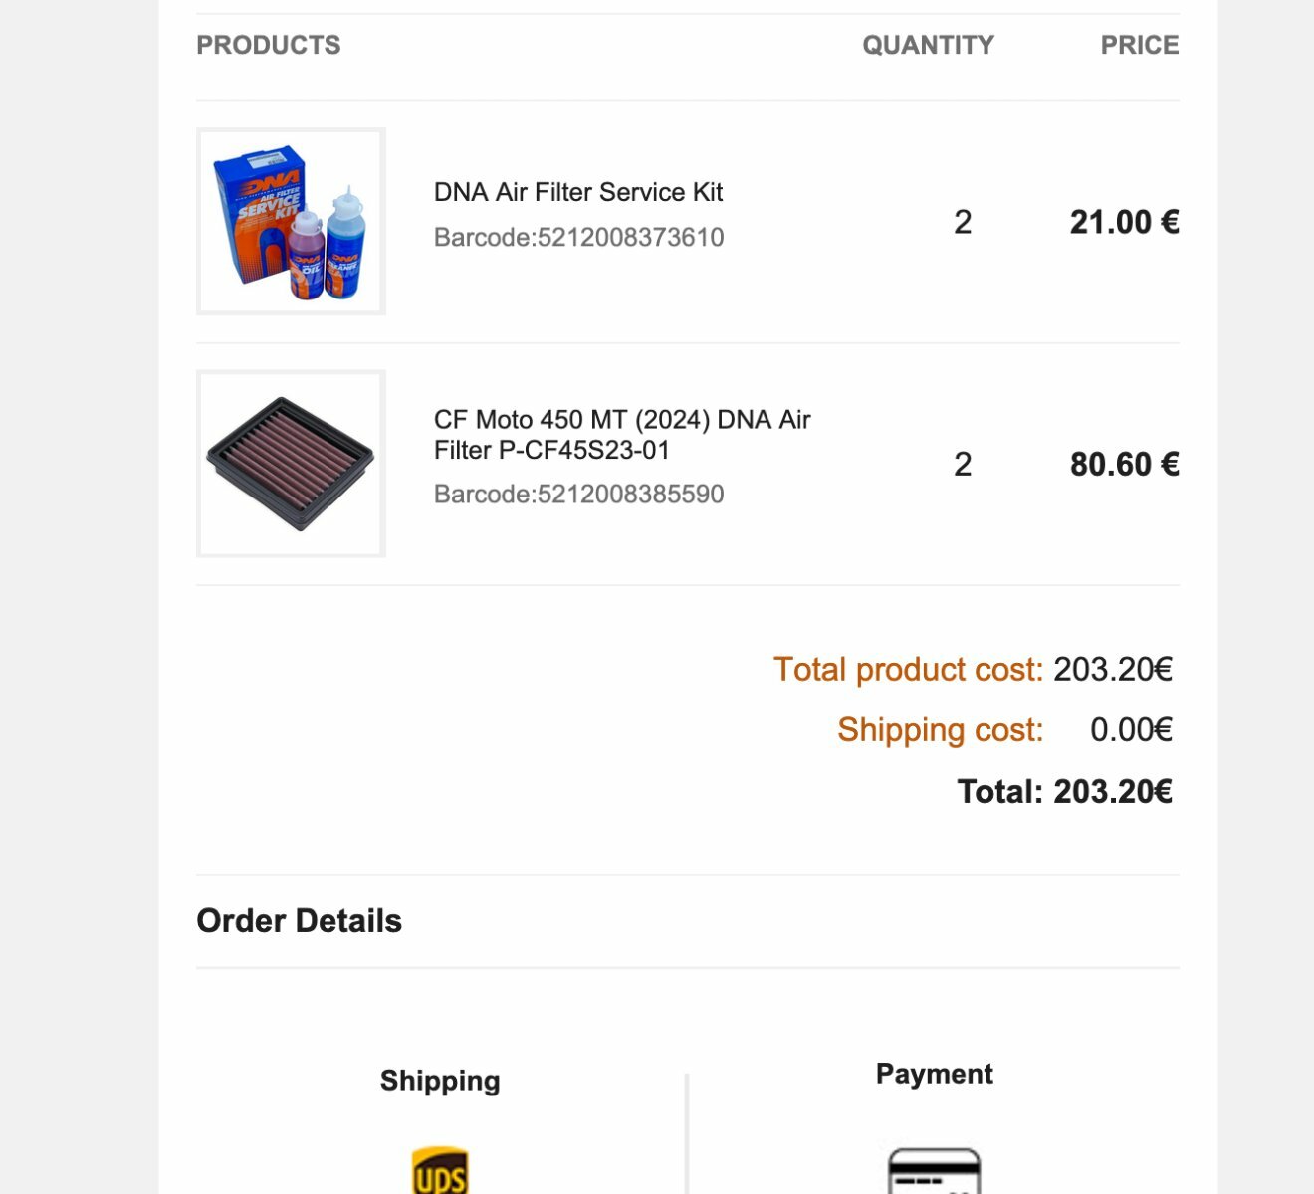This screenshot has height=1194, width=1314.
Task: Click the 21.00 € service kit price
Action: [x=1125, y=221]
